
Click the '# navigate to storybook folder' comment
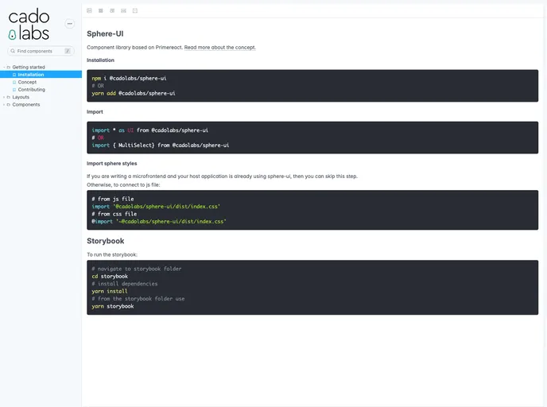click(x=137, y=269)
